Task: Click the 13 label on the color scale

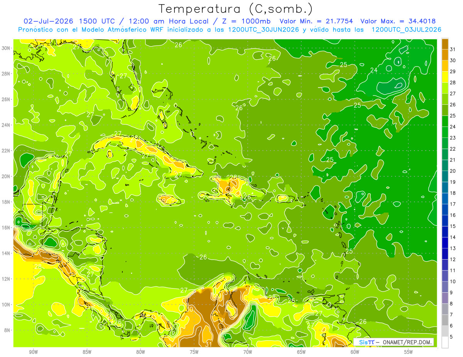Action: 453,248
